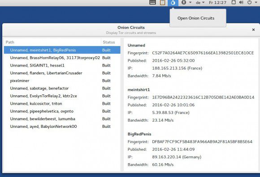Click fingerprint starting C52F7A0264AE

click(203, 53)
